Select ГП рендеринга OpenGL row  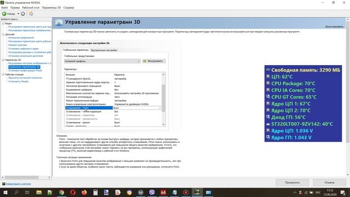113,79
